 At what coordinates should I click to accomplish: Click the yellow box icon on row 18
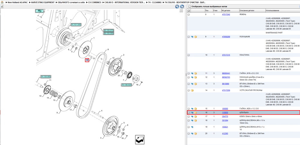coord(195,120)
